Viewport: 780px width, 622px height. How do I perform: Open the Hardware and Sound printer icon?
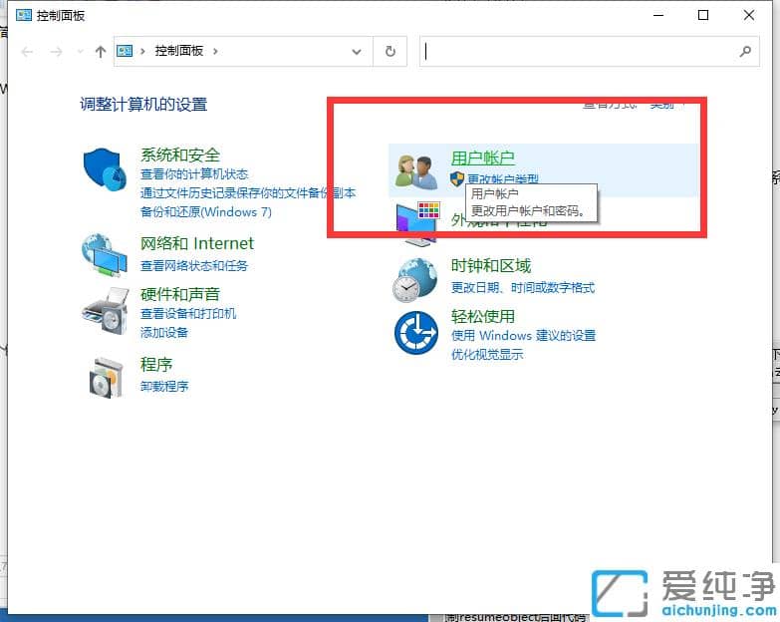pyautogui.click(x=106, y=311)
